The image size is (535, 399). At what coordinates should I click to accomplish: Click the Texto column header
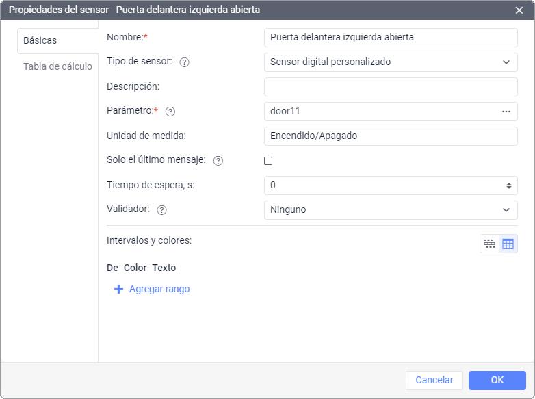[164, 268]
